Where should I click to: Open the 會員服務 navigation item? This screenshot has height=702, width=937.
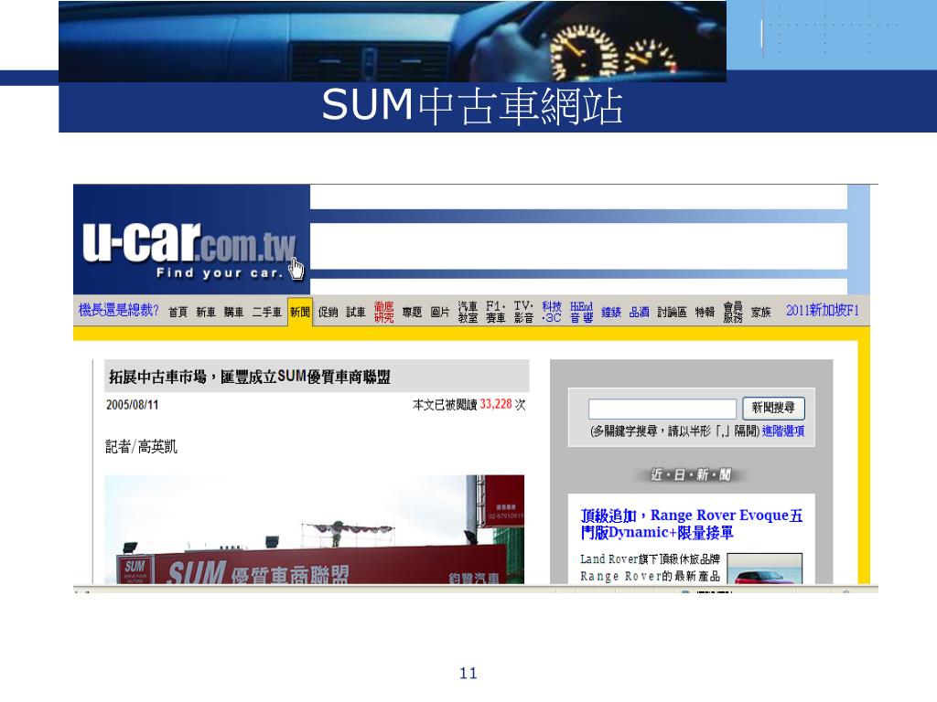click(733, 312)
